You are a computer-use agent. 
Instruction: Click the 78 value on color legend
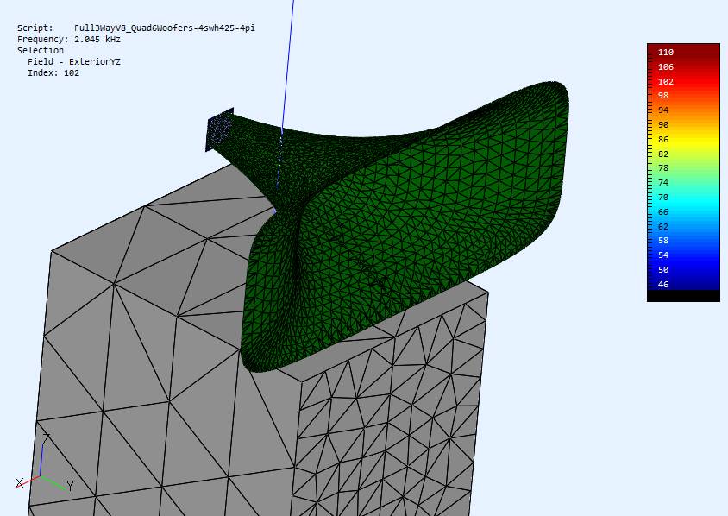point(663,167)
